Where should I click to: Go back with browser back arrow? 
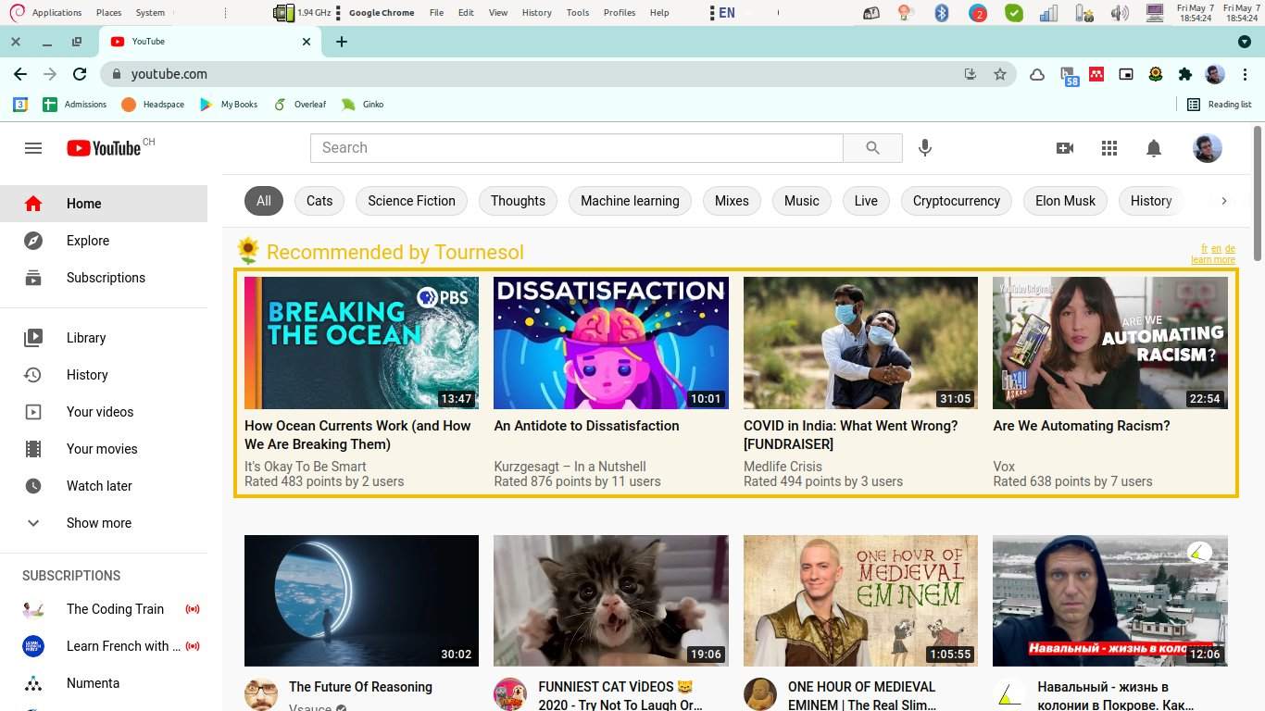(20, 74)
